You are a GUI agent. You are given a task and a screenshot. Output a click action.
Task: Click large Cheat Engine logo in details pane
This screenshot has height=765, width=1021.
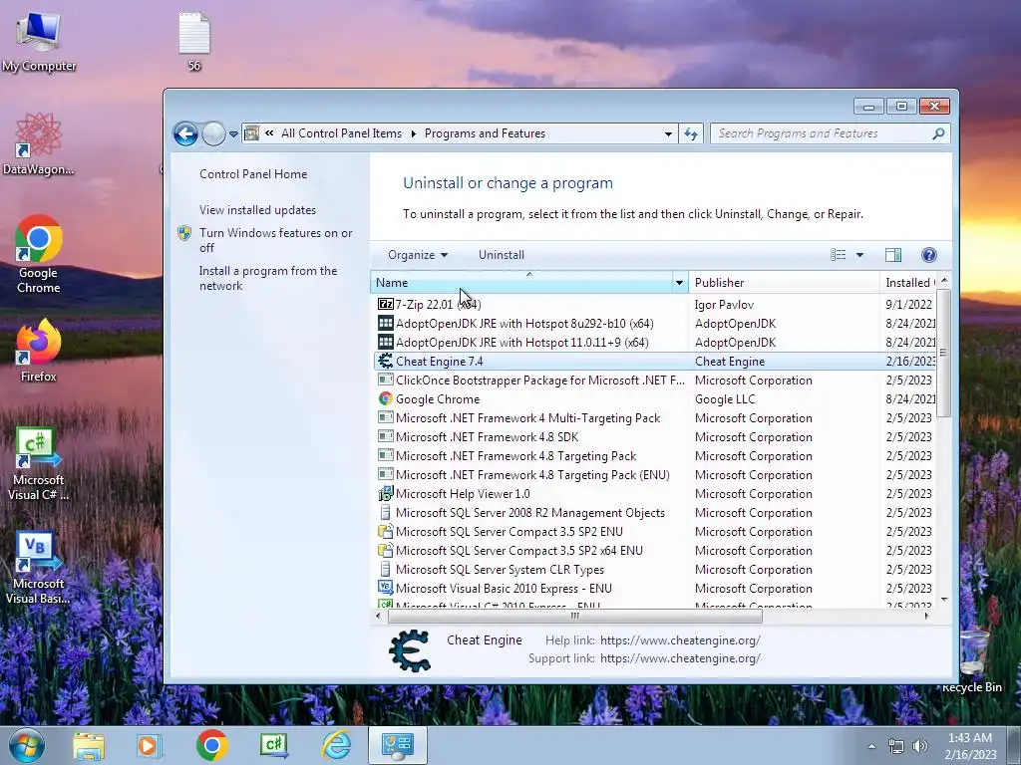[x=410, y=650]
